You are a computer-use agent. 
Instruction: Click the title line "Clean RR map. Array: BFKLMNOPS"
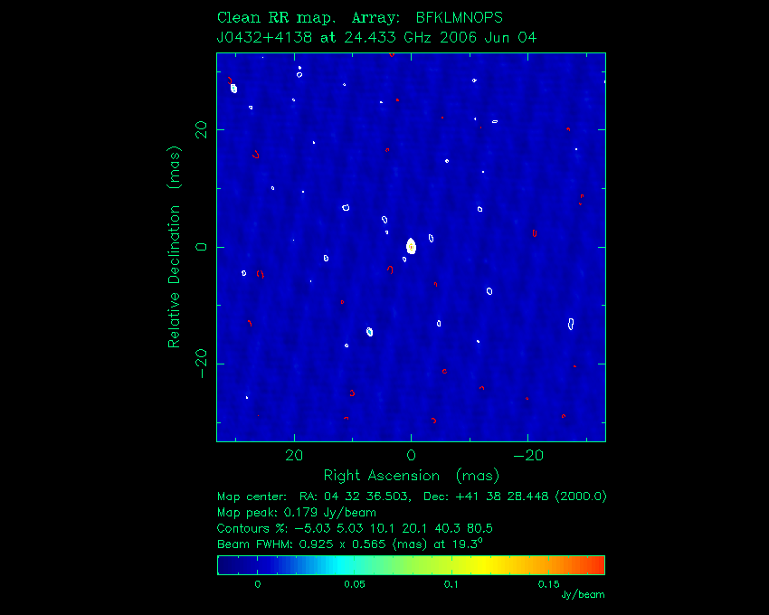tap(359, 18)
